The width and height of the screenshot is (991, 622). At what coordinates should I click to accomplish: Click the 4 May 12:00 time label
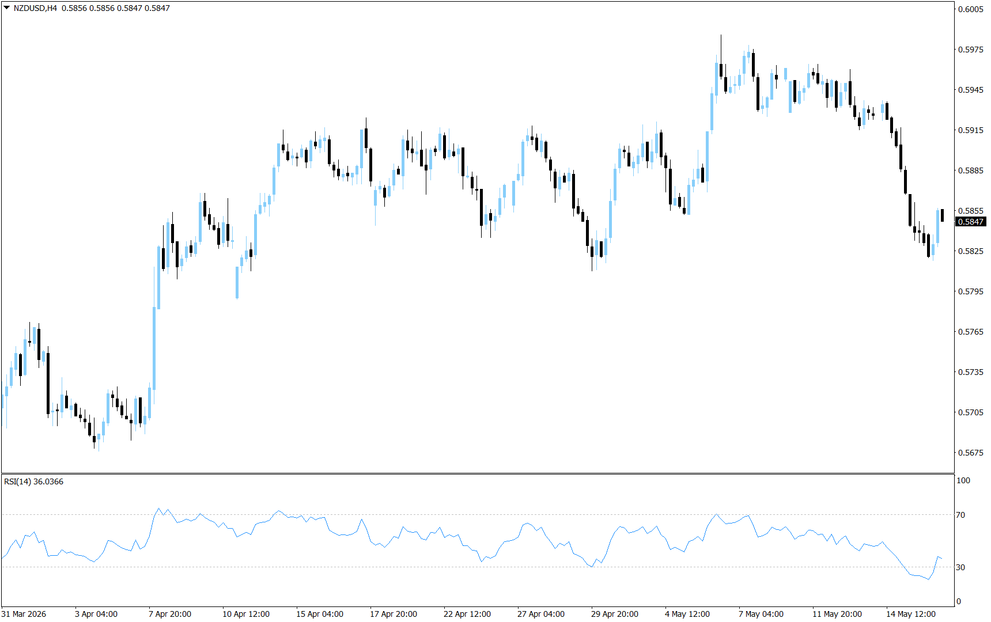click(x=687, y=614)
